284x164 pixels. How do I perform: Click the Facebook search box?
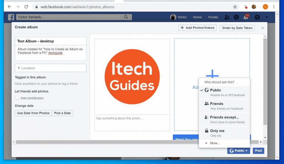click(x=68, y=17)
